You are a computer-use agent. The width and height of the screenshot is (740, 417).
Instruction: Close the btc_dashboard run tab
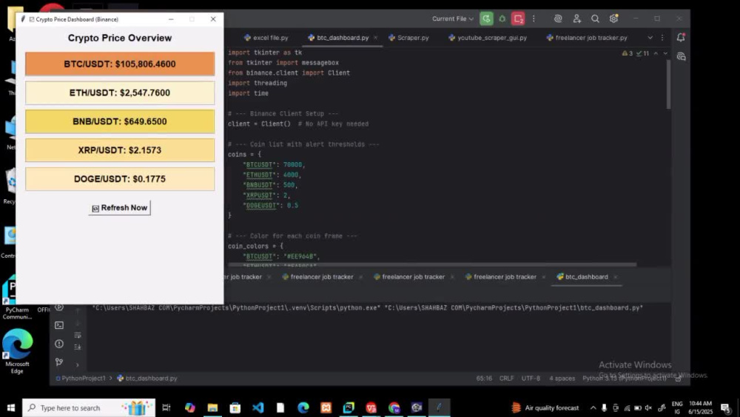(616, 277)
